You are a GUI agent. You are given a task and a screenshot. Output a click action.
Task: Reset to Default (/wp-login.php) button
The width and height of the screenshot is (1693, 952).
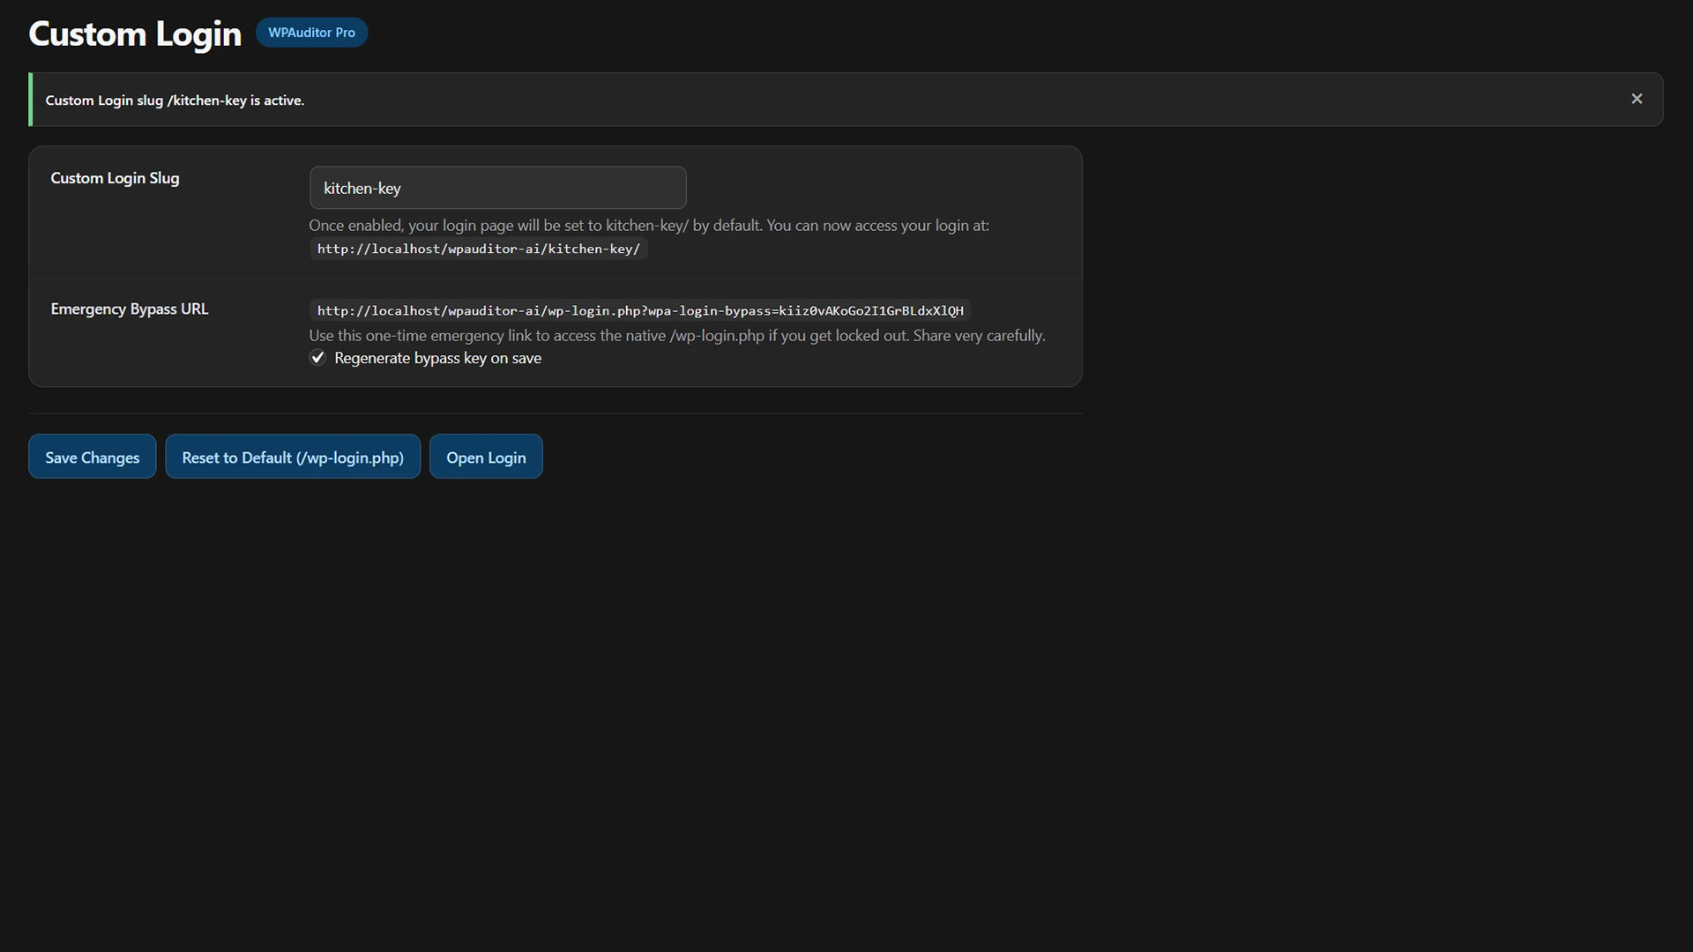pyautogui.click(x=293, y=457)
